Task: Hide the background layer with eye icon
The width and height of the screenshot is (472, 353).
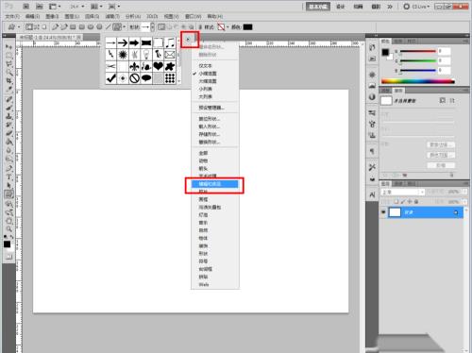Action: (x=383, y=212)
